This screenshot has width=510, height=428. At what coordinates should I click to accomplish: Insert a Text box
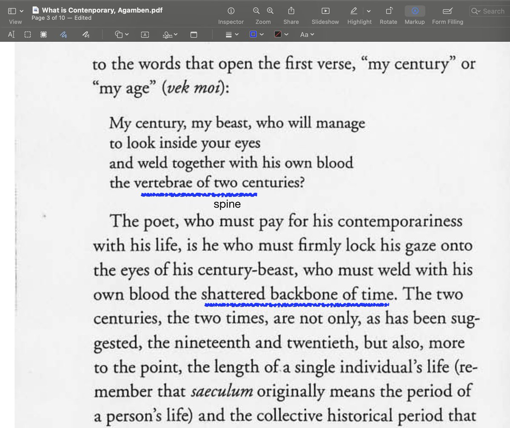(x=145, y=34)
